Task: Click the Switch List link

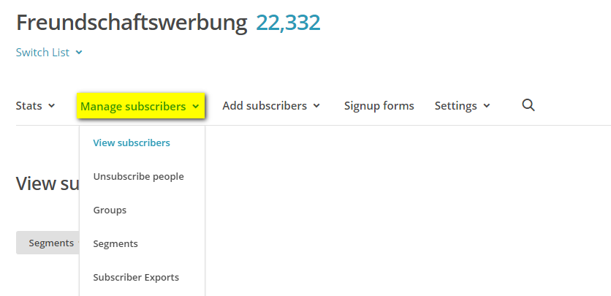Action: point(42,53)
